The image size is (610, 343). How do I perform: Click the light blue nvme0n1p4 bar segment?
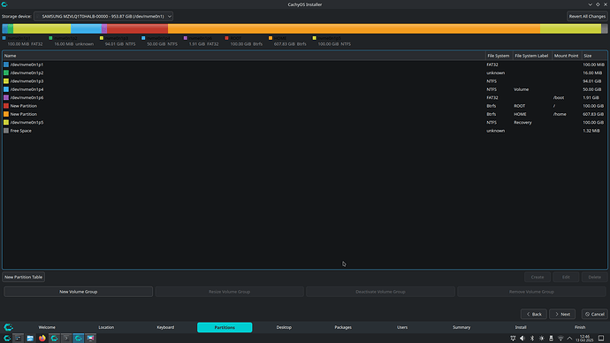[86, 28]
